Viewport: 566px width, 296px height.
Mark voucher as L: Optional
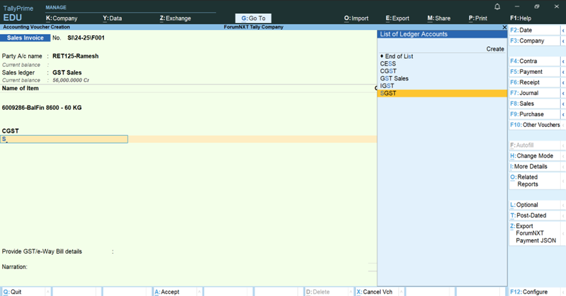tap(534, 205)
